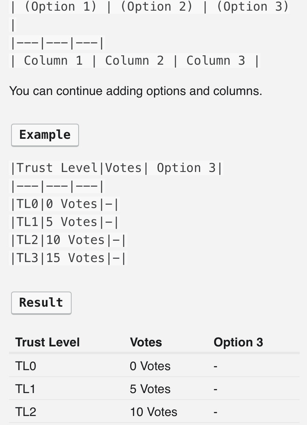The height and width of the screenshot is (425, 307).
Task: Click the TL1 cell in the result table
Action: [25, 389]
